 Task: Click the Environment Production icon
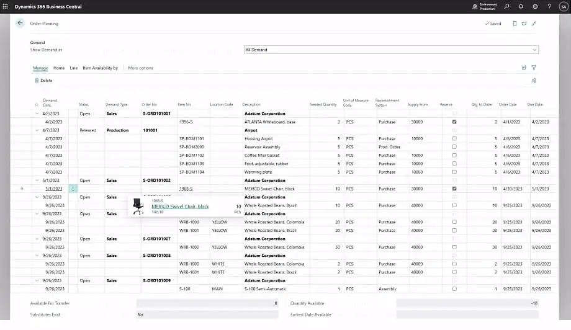point(475,7)
